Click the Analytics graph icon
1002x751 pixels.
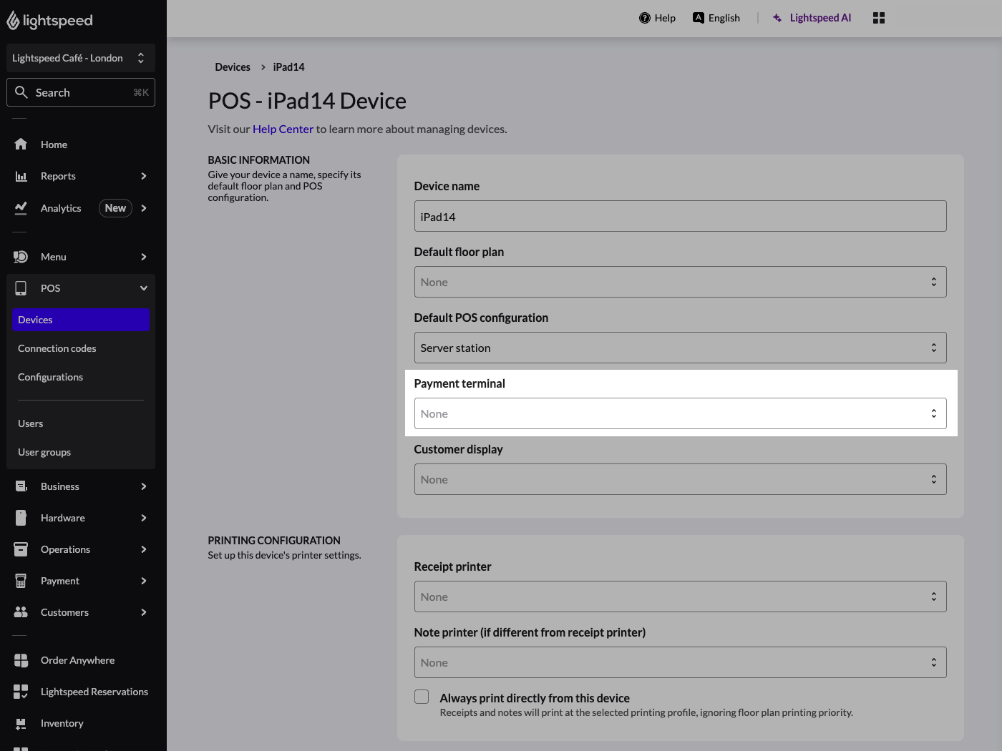coord(21,207)
